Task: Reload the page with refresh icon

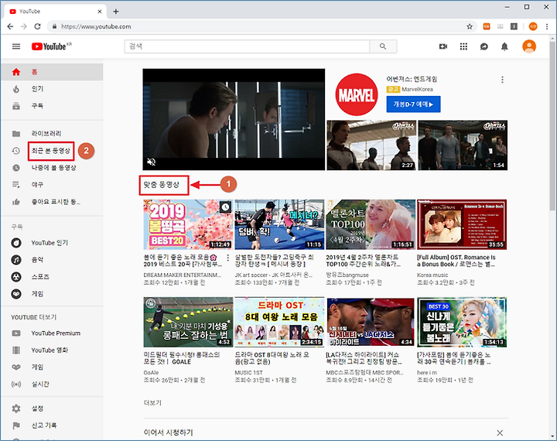Action: pos(37,26)
